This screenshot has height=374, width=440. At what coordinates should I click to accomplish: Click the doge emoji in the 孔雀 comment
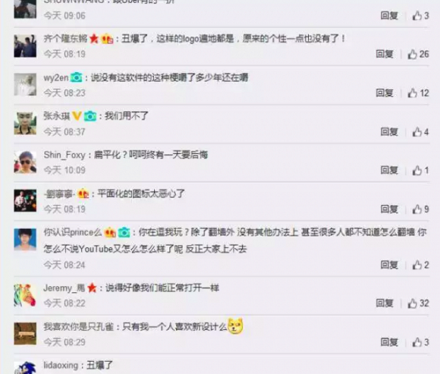pyautogui.click(x=235, y=326)
